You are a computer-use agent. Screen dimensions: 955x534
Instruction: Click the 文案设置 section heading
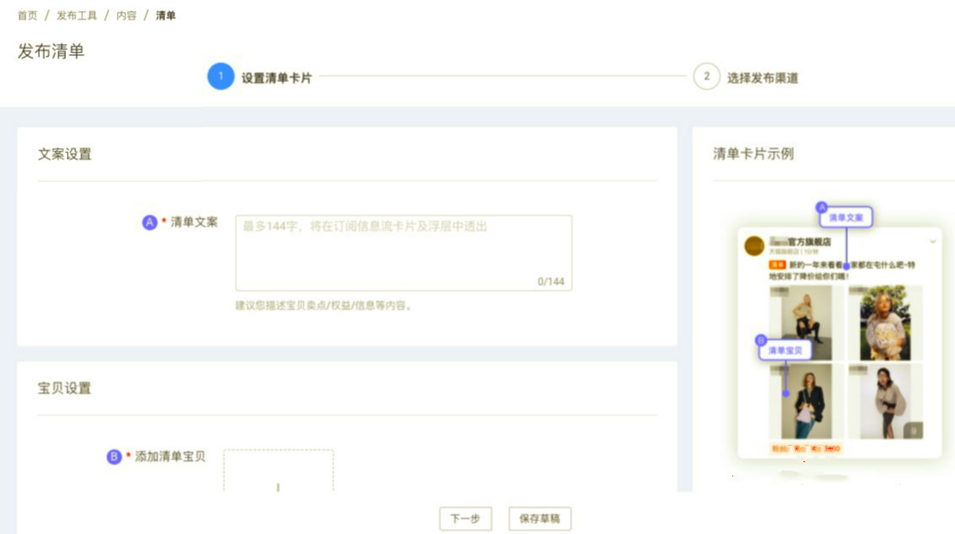click(64, 154)
